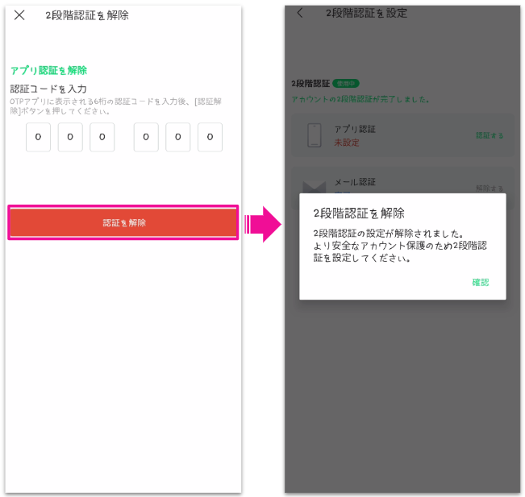Click the アプリ認証を解除 green heading

click(x=49, y=70)
